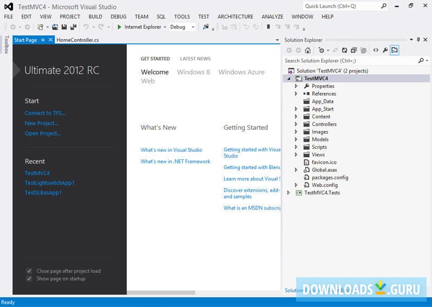Toggle Preview Selected Items icon
Screen dimensions: 432x307
(395, 50)
